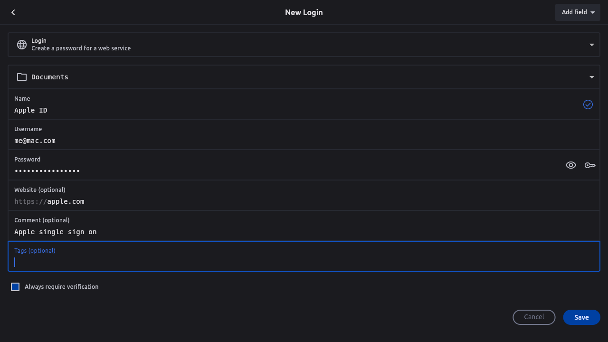Click the globe icon beside Login type
This screenshot has width=608, height=342.
[x=22, y=45]
